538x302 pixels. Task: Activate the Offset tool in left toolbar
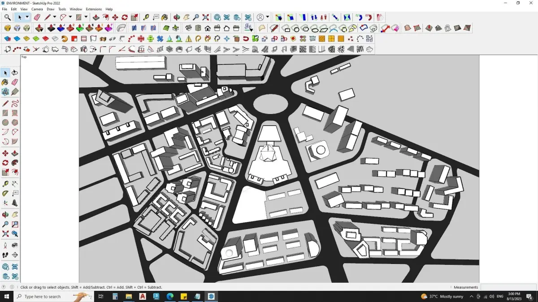(15, 172)
